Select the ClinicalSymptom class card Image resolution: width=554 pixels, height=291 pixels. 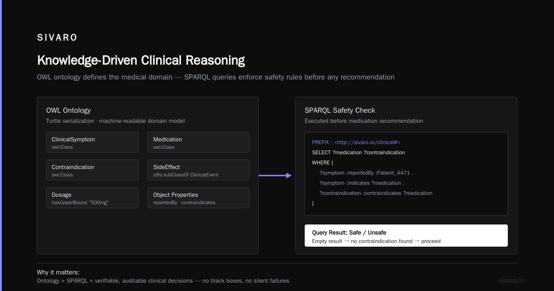point(92,142)
